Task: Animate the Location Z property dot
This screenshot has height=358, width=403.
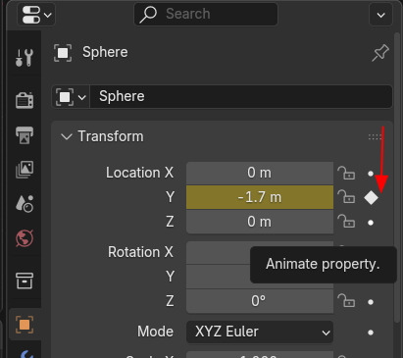Action: (371, 223)
